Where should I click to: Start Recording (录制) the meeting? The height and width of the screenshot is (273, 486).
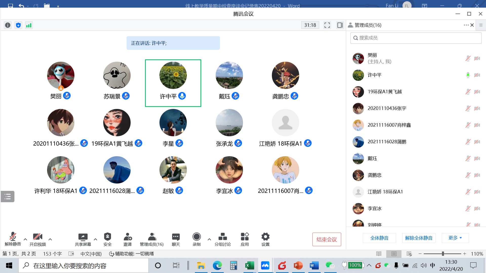[196, 239]
